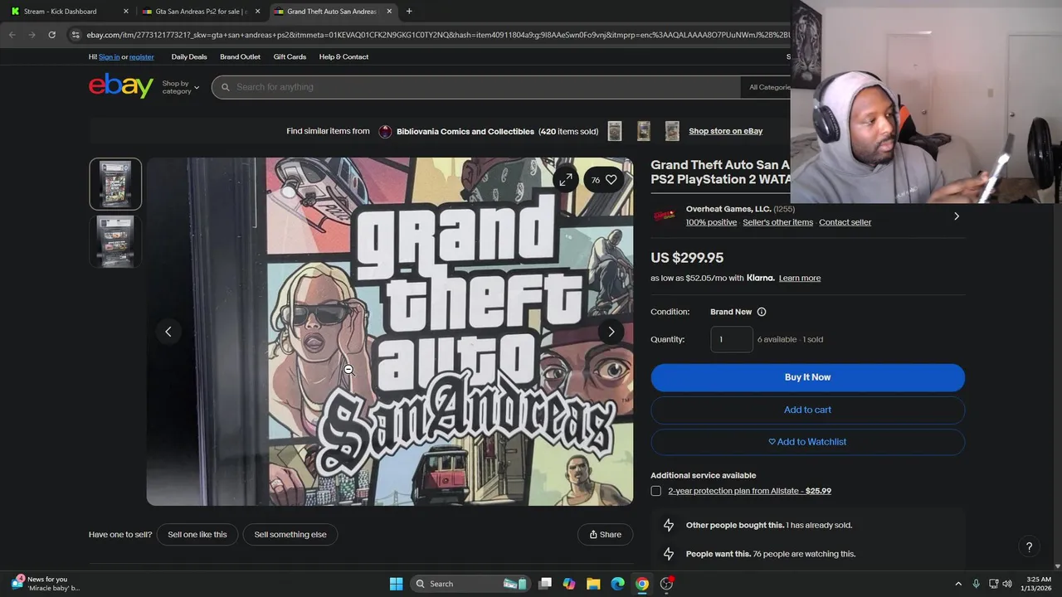Expand the listing image to full view
The height and width of the screenshot is (597, 1062).
click(565, 179)
